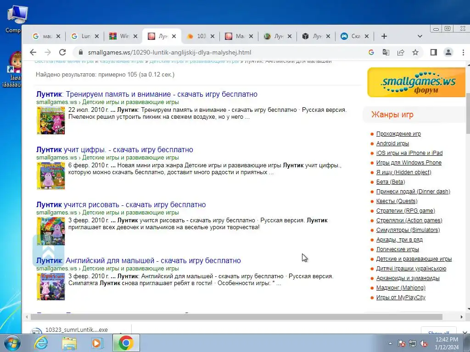This screenshot has width=470, height=352.
Task: Close the 'Ска' tab
Action: (x=367, y=36)
